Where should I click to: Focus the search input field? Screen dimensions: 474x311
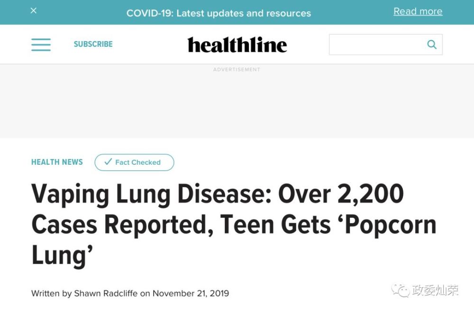tap(377, 44)
